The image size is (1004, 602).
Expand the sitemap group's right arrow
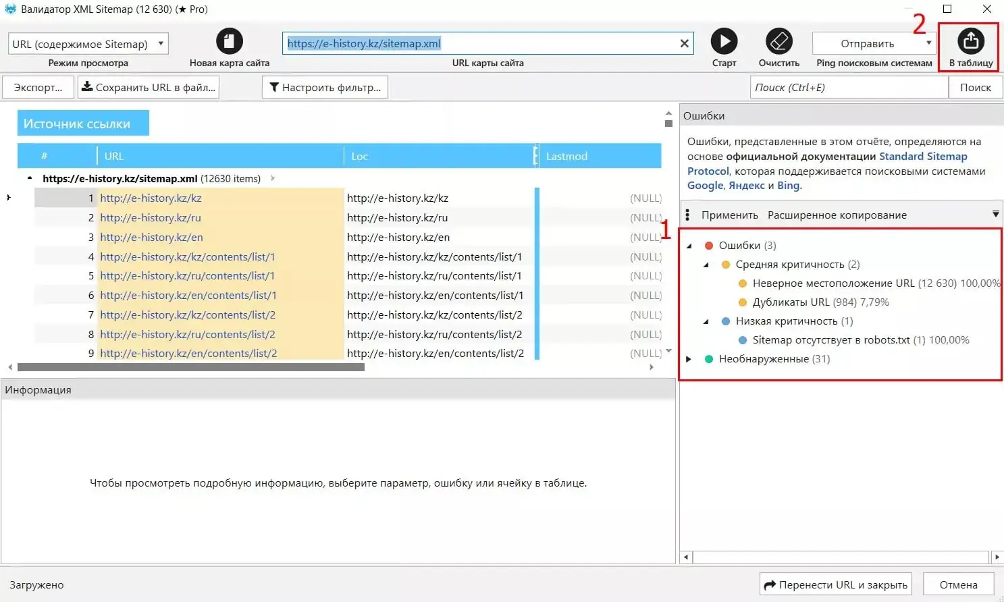point(273,178)
